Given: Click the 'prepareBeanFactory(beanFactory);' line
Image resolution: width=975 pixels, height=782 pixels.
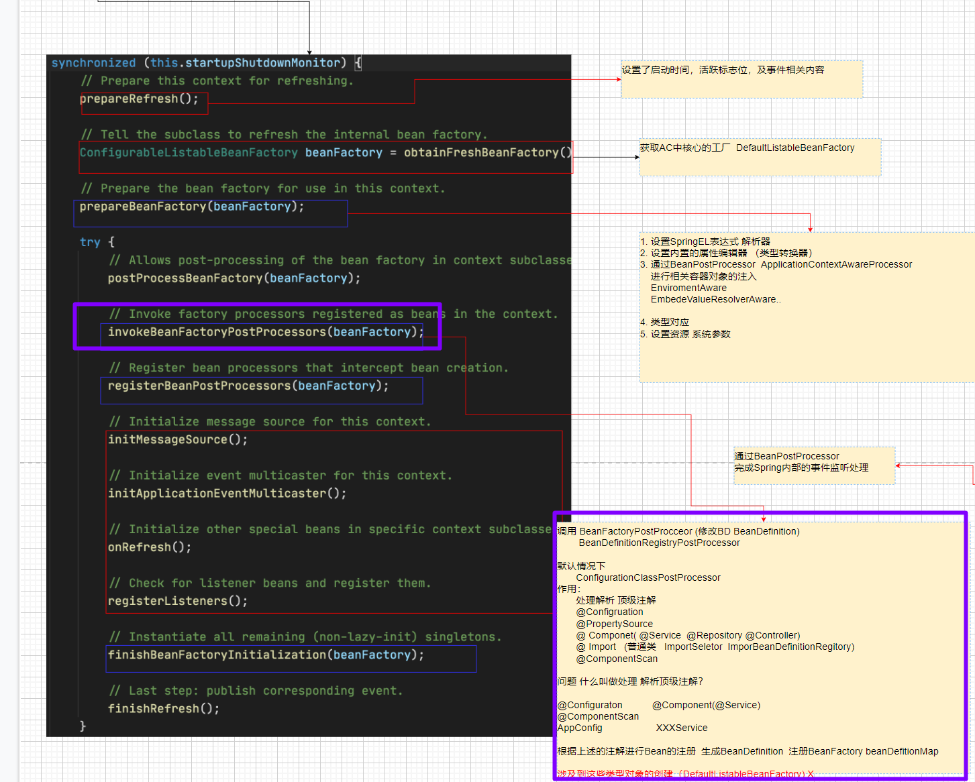Looking at the screenshot, I should pos(192,207).
